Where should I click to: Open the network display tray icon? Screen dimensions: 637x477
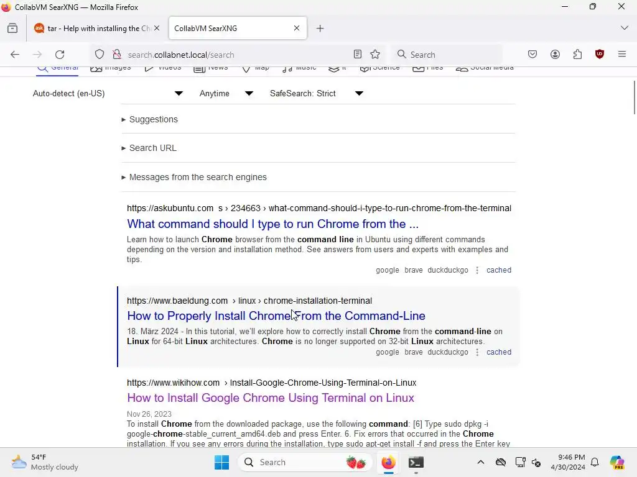click(520, 462)
